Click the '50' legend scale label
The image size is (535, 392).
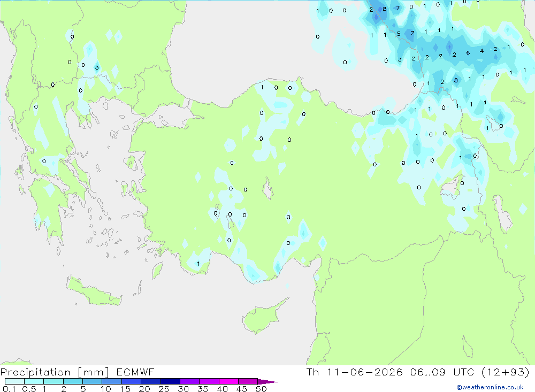(261, 389)
